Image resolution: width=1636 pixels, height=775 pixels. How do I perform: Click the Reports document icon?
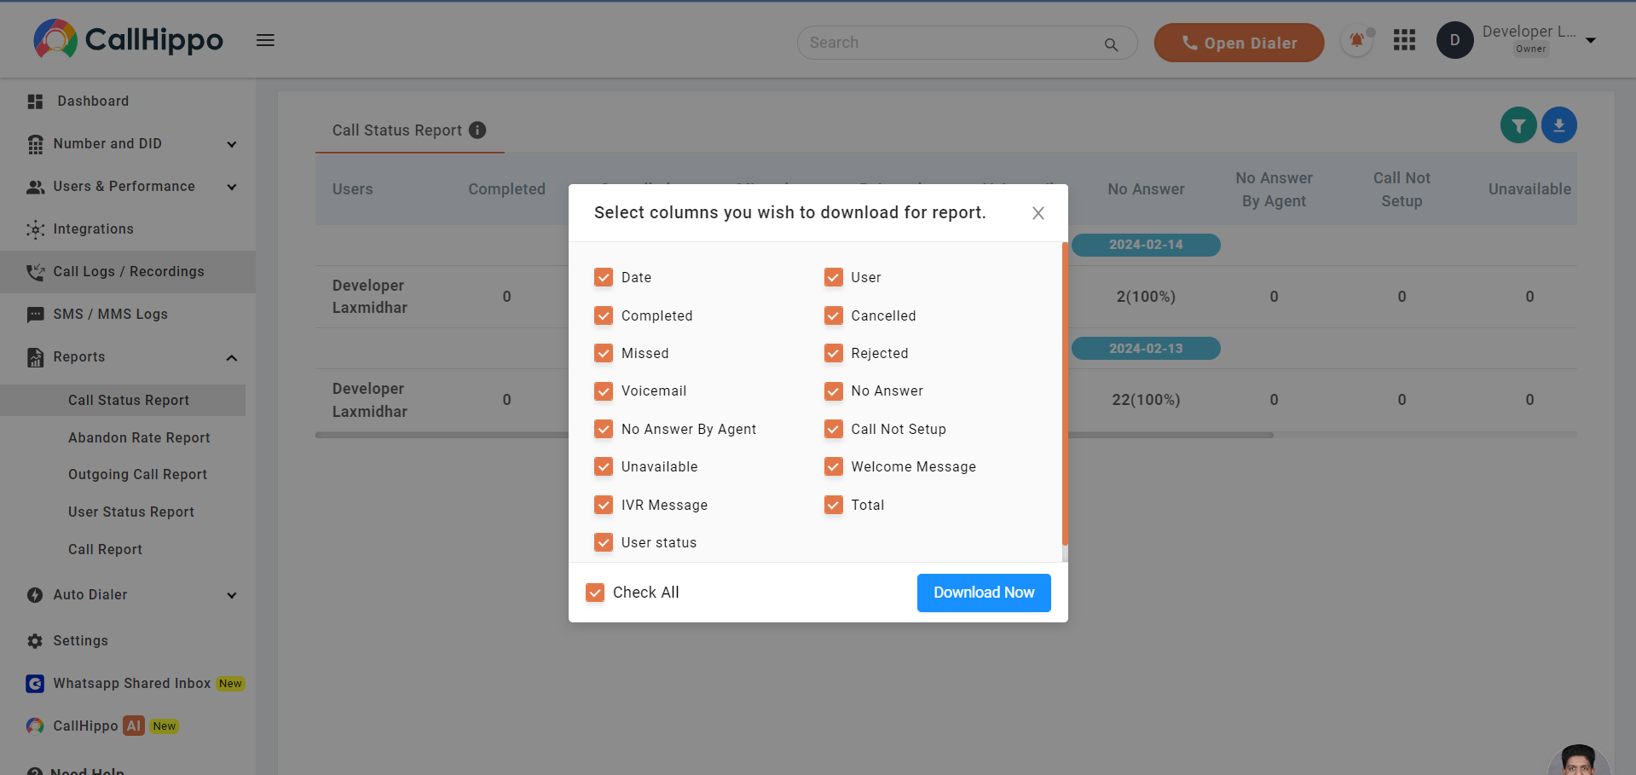[35, 357]
